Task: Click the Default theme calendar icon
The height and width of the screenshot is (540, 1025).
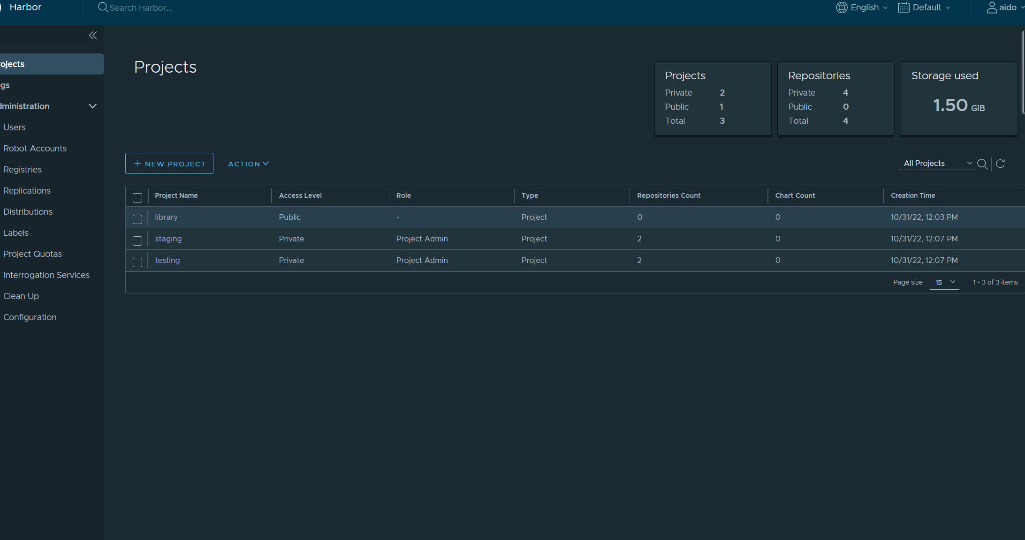Action: coord(903,7)
